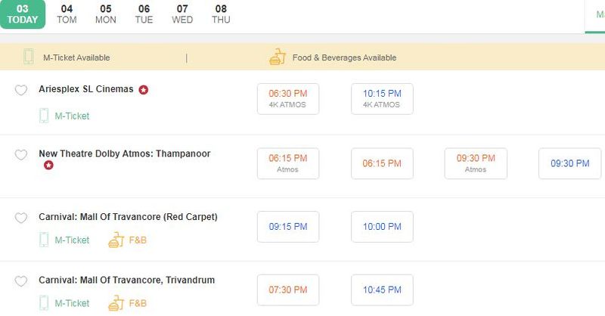Screen dimensions: 605x316
Task: Click M-Ticket Available phone icon in legend
Action: 29,57
